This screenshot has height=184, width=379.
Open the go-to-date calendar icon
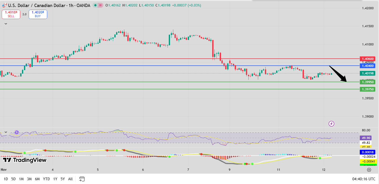click(x=82, y=179)
